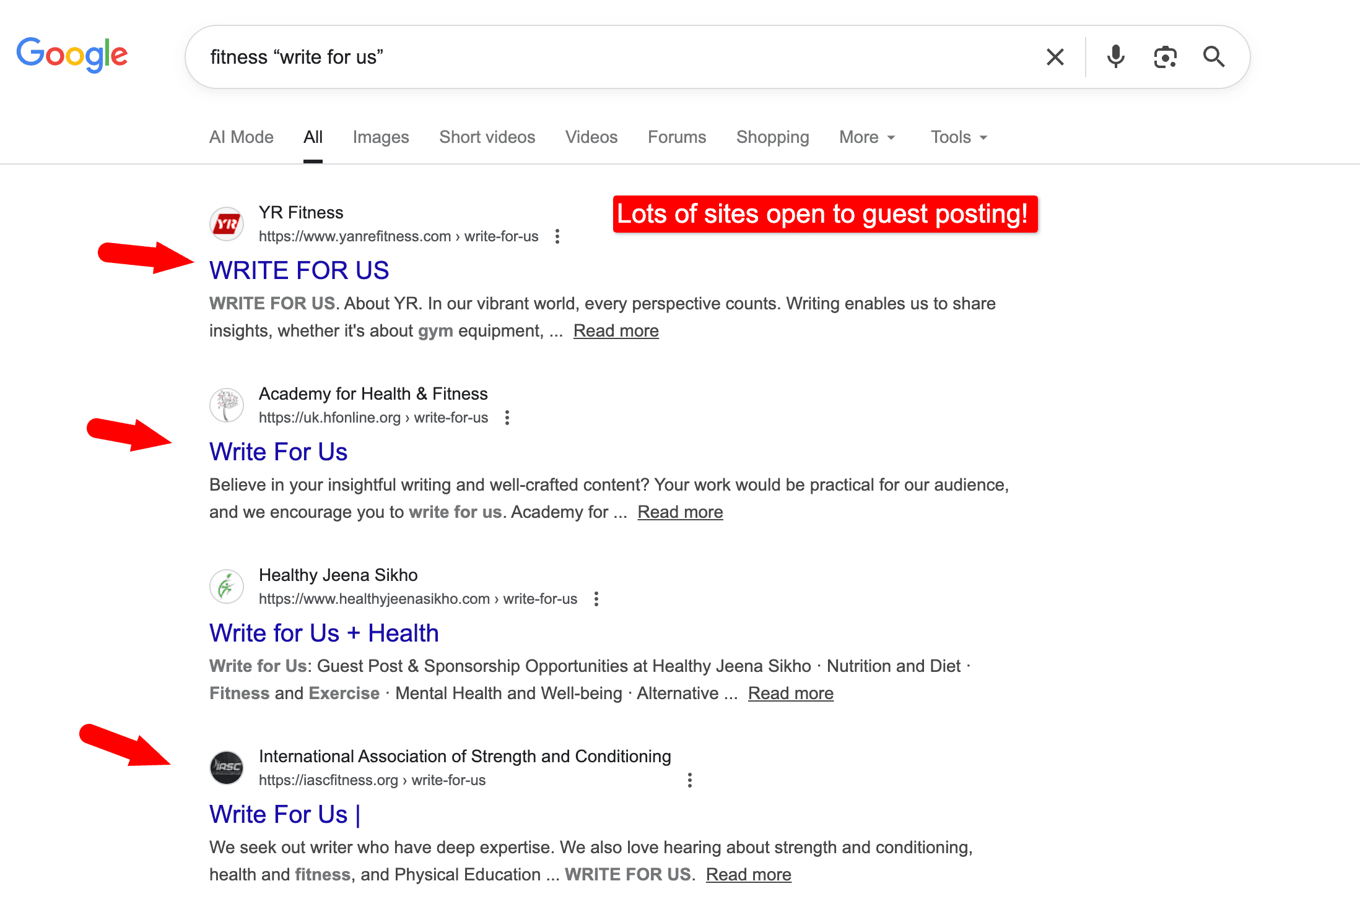
Task: Open the Write For Us result from hfonline.org
Action: point(278,452)
